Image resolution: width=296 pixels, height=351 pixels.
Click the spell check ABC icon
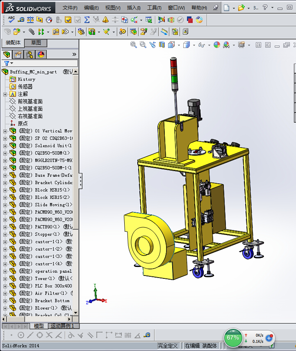[x=11, y=20]
